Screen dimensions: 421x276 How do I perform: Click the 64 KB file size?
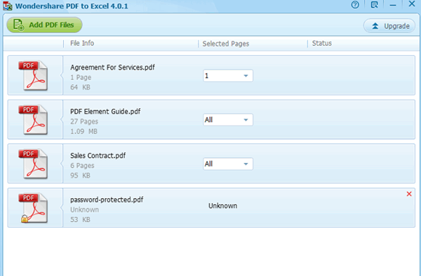tap(80, 87)
